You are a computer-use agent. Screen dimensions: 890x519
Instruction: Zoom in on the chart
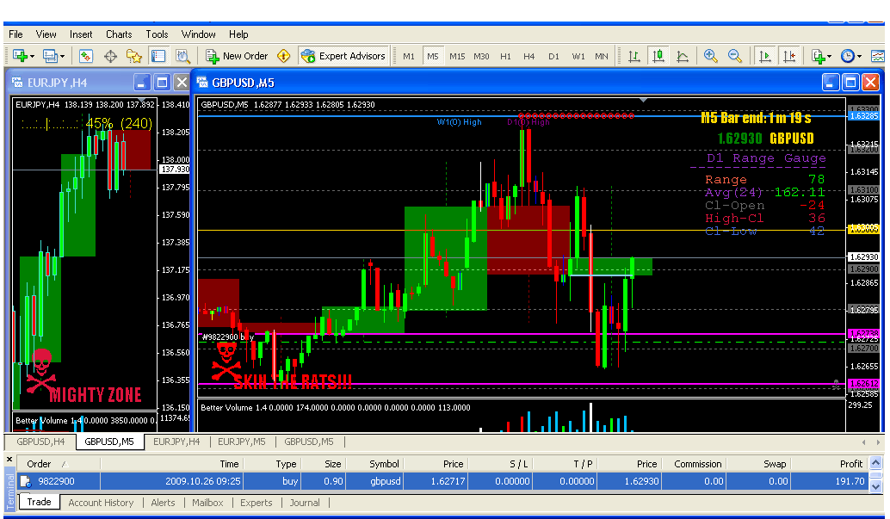(711, 56)
